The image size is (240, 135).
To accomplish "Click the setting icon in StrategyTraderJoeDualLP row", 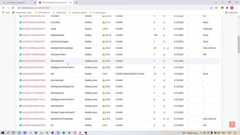I will 164,112.
